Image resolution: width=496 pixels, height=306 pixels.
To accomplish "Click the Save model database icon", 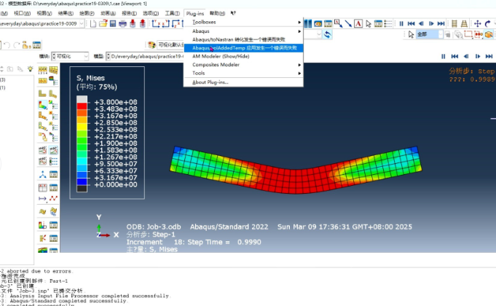I will coord(113,24).
